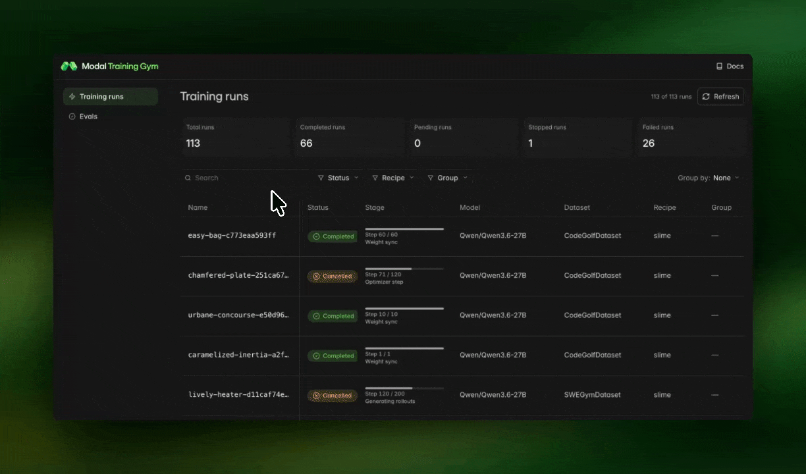
Task: Click Cancelled badge on lively-heater row
Action: click(333, 396)
